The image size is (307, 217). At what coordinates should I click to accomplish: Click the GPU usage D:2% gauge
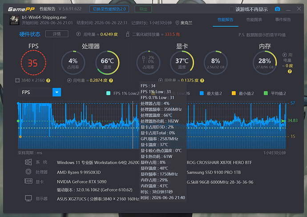coord(148,63)
